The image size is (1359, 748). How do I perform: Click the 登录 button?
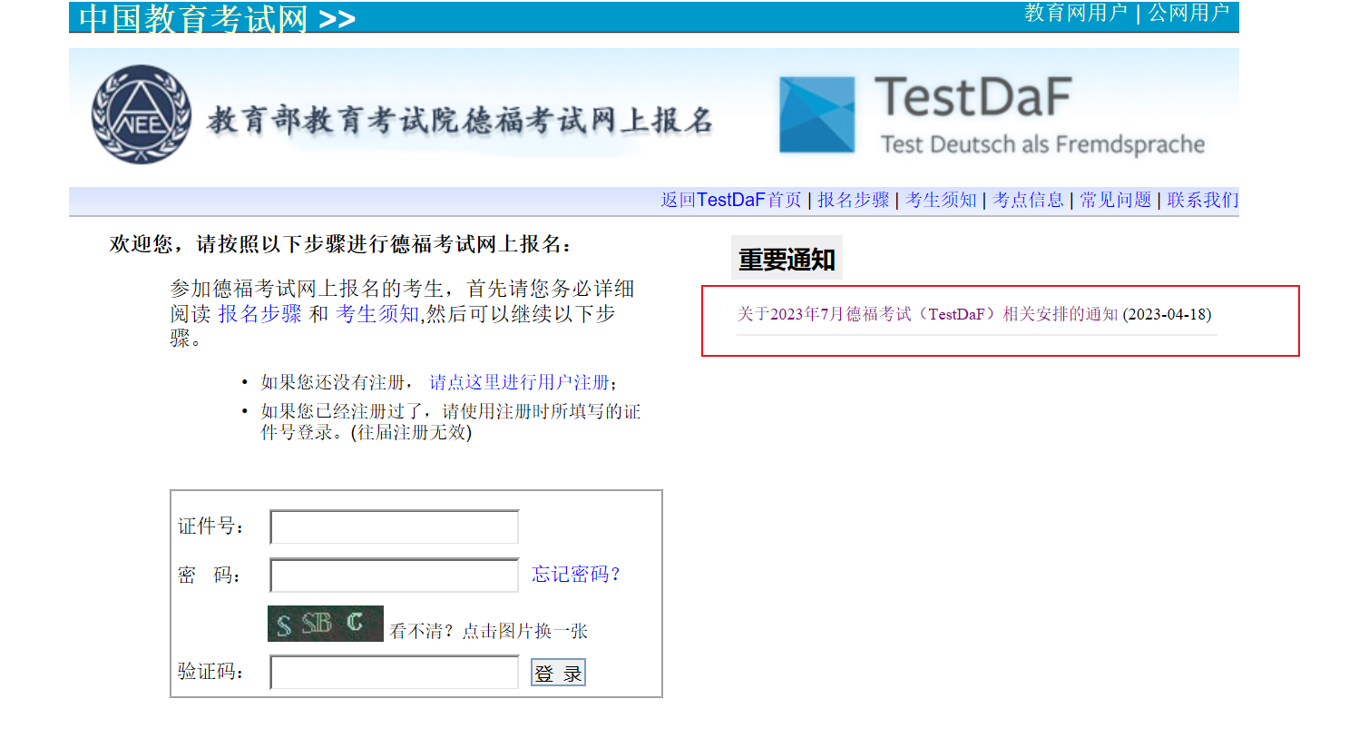[558, 673]
